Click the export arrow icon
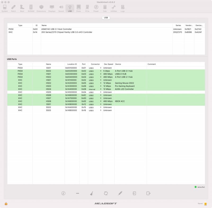 (148, 193)
